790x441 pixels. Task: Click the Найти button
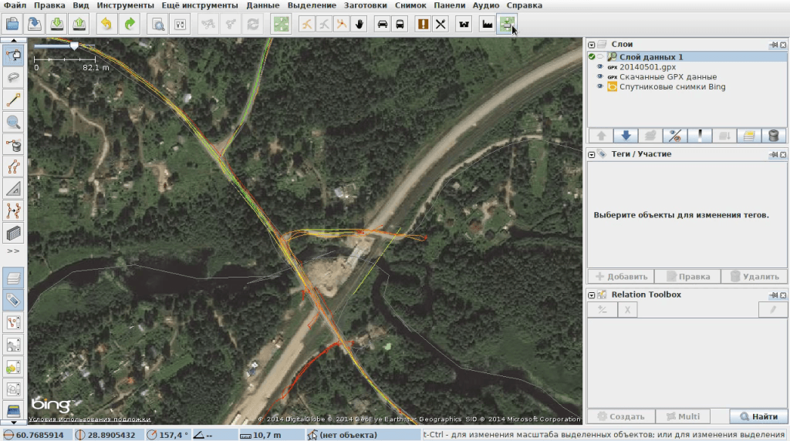point(758,417)
